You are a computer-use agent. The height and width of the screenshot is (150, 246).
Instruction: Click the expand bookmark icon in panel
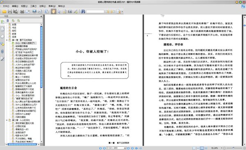[x=13, y=21]
